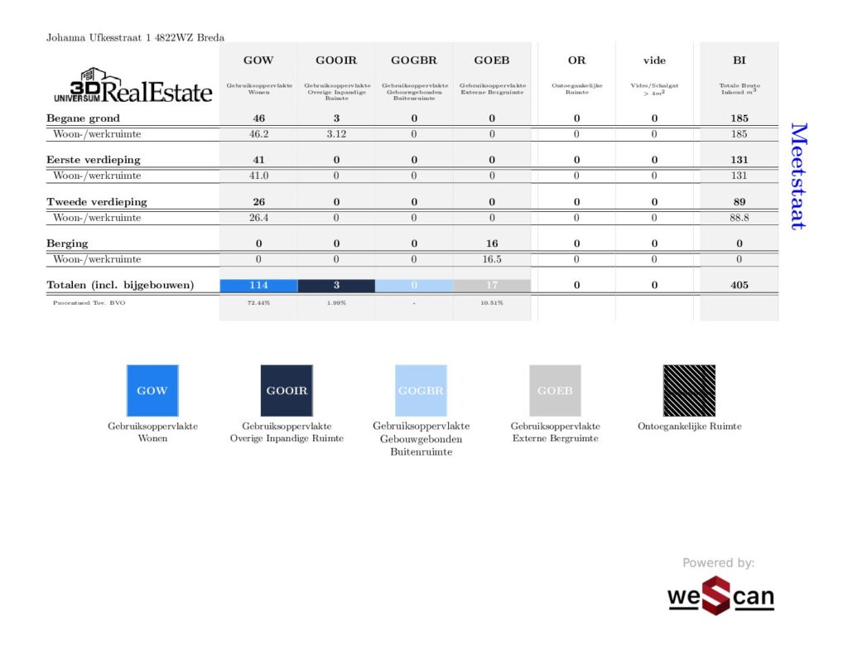Click the hatched Ontoegankelijke Ruimte legend square
The height and width of the screenshot is (655, 848).
689,390
